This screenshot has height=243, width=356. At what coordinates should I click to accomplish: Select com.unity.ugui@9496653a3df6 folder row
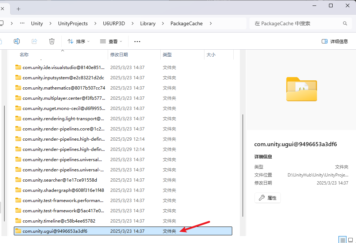[x=123, y=231]
